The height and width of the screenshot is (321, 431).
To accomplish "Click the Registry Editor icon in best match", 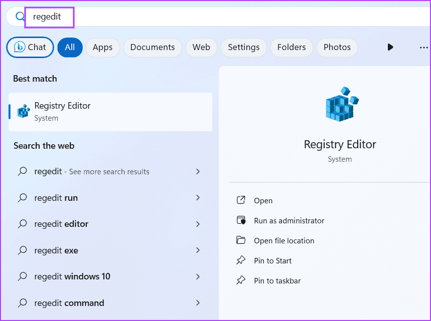I will click(24, 111).
